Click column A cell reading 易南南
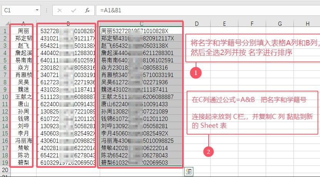Image resolution: width=320 pixels, height=177 pixels. coord(23,60)
